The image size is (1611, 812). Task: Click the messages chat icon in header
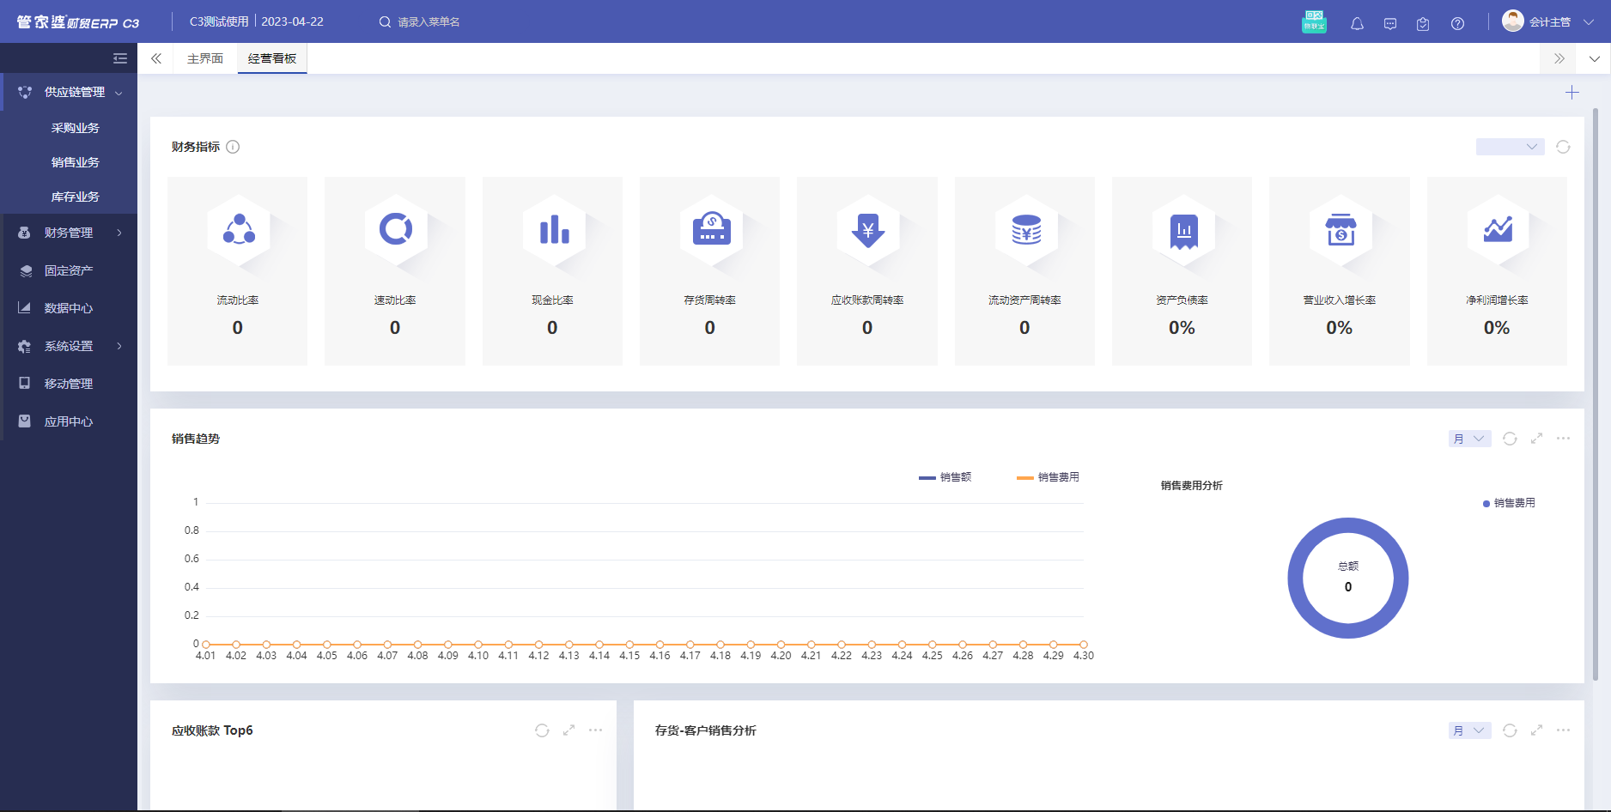point(1390,23)
